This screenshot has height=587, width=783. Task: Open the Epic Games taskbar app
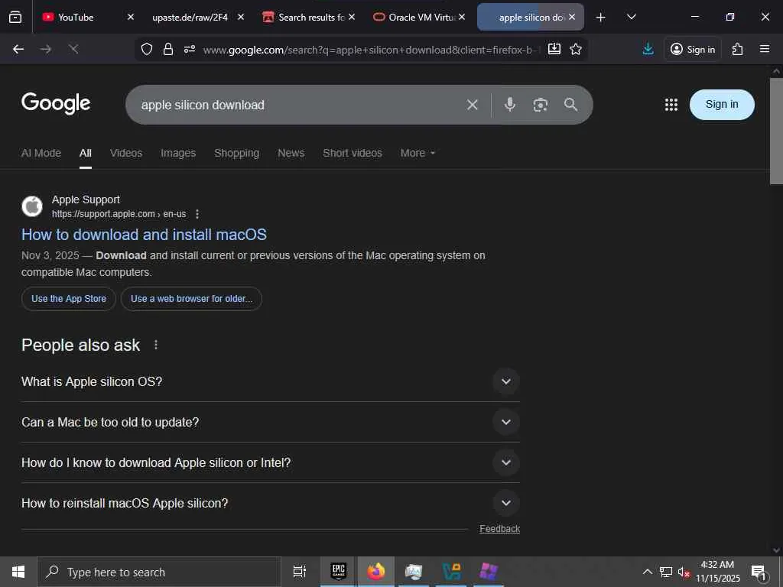(339, 571)
